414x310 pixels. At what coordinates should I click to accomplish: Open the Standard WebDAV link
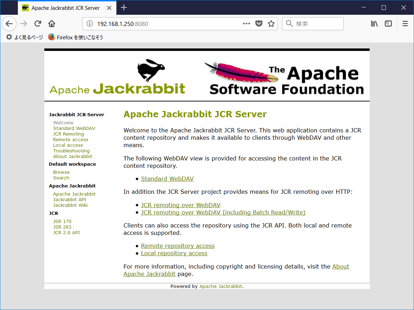[x=167, y=179]
